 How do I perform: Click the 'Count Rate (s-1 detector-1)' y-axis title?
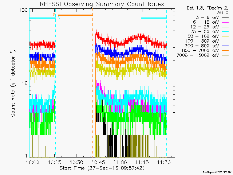click(13, 83)
